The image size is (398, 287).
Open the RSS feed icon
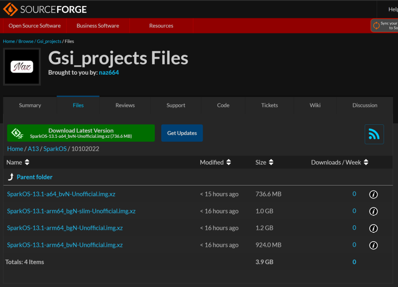pos(374,134)
